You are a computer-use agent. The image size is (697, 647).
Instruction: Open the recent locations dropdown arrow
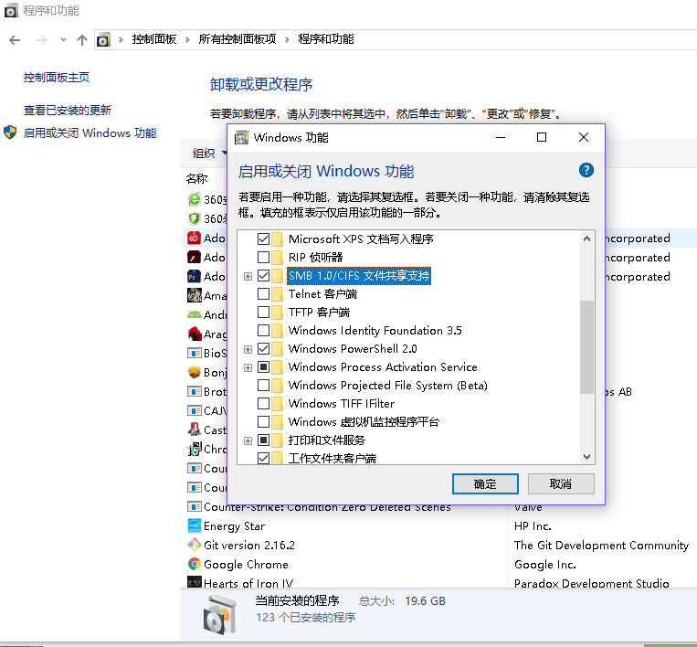tap(63, 40)
